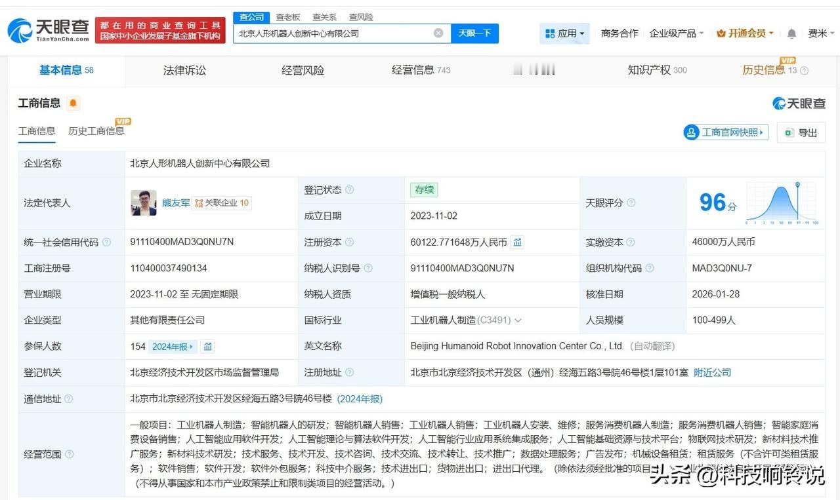The height and width of the screenshot is (500, 840).
Task: Click the (2024年报) link in 通信地址
Action: coord(360,399)
